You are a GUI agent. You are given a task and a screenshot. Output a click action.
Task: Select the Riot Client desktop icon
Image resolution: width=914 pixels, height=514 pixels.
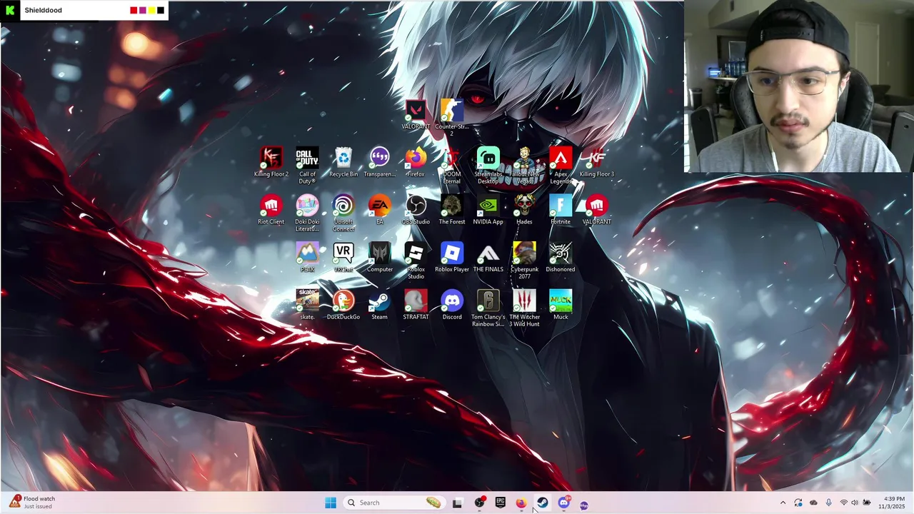[271, 211]
